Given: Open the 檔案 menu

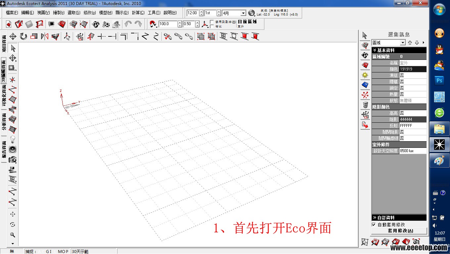Looking at the screenshot, I should pyautogui.click(x=12, y=13).
